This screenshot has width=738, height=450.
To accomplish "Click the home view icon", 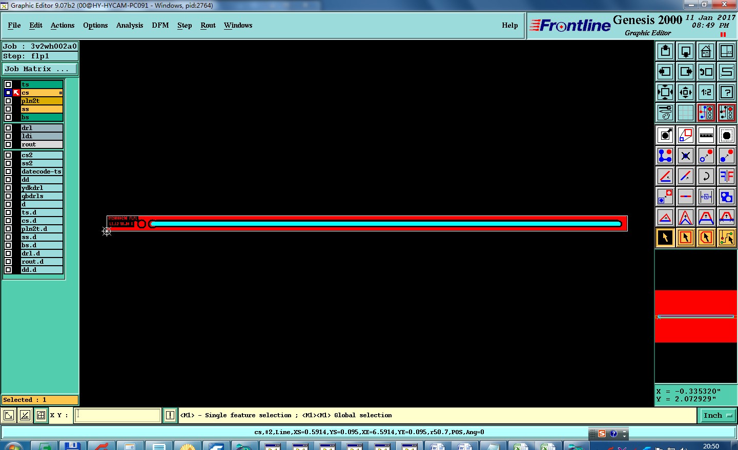I will [x=706, y=51].
